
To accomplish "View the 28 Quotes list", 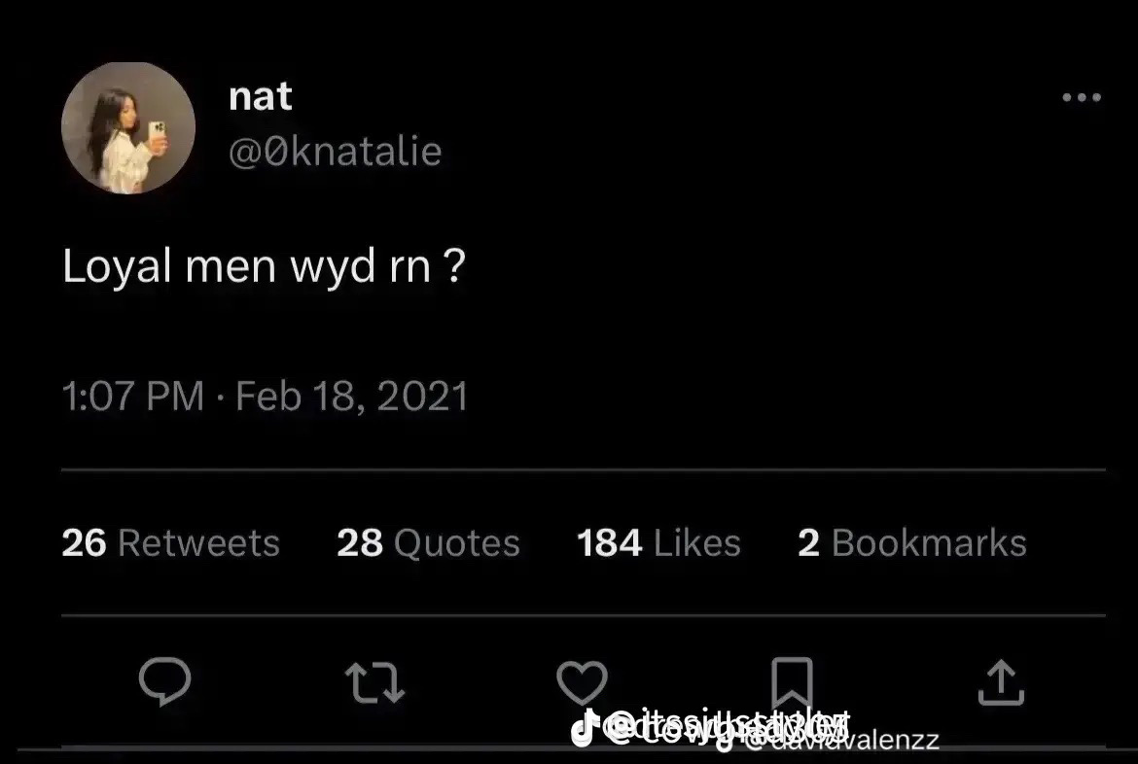I will pos(428,542).
